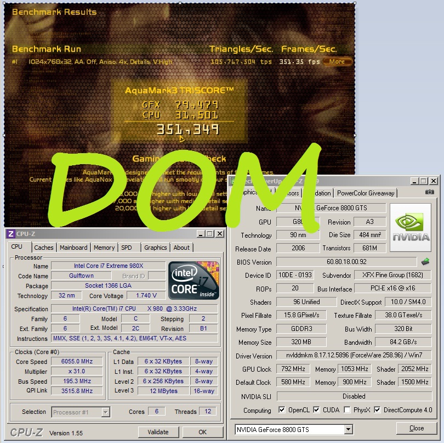Click the play arrow below AquaMark score
This screenshot has height=443, width=444.
click(182, 139)
